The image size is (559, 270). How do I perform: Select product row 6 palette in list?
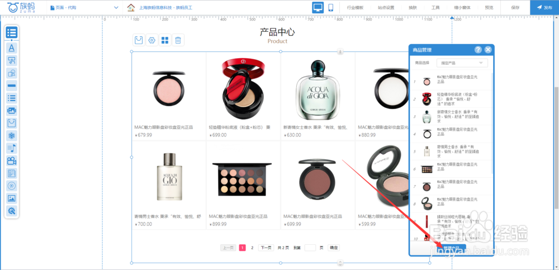coord(451,169)
